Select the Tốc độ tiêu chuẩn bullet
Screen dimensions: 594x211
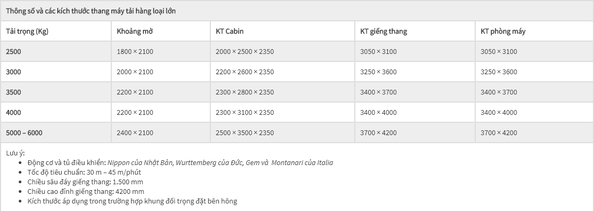click(84, 173)
